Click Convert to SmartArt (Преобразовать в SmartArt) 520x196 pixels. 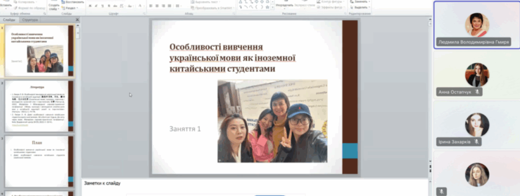pyautogui.click(x=212, y=8)
